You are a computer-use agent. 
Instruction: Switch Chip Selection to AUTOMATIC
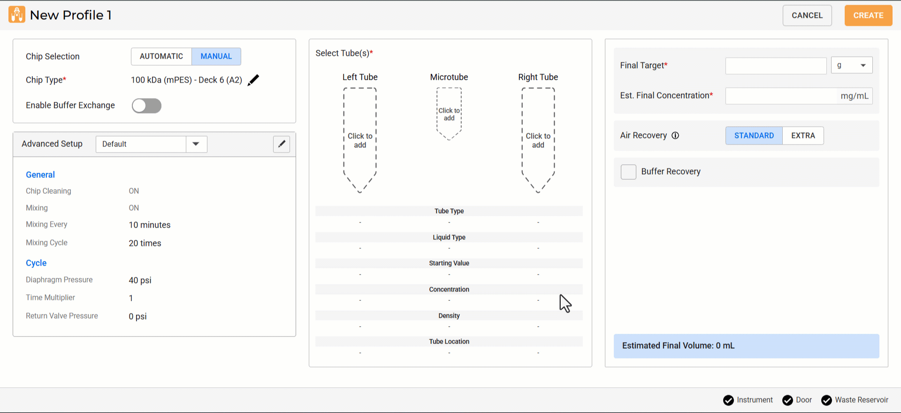[x=161, y=56]
